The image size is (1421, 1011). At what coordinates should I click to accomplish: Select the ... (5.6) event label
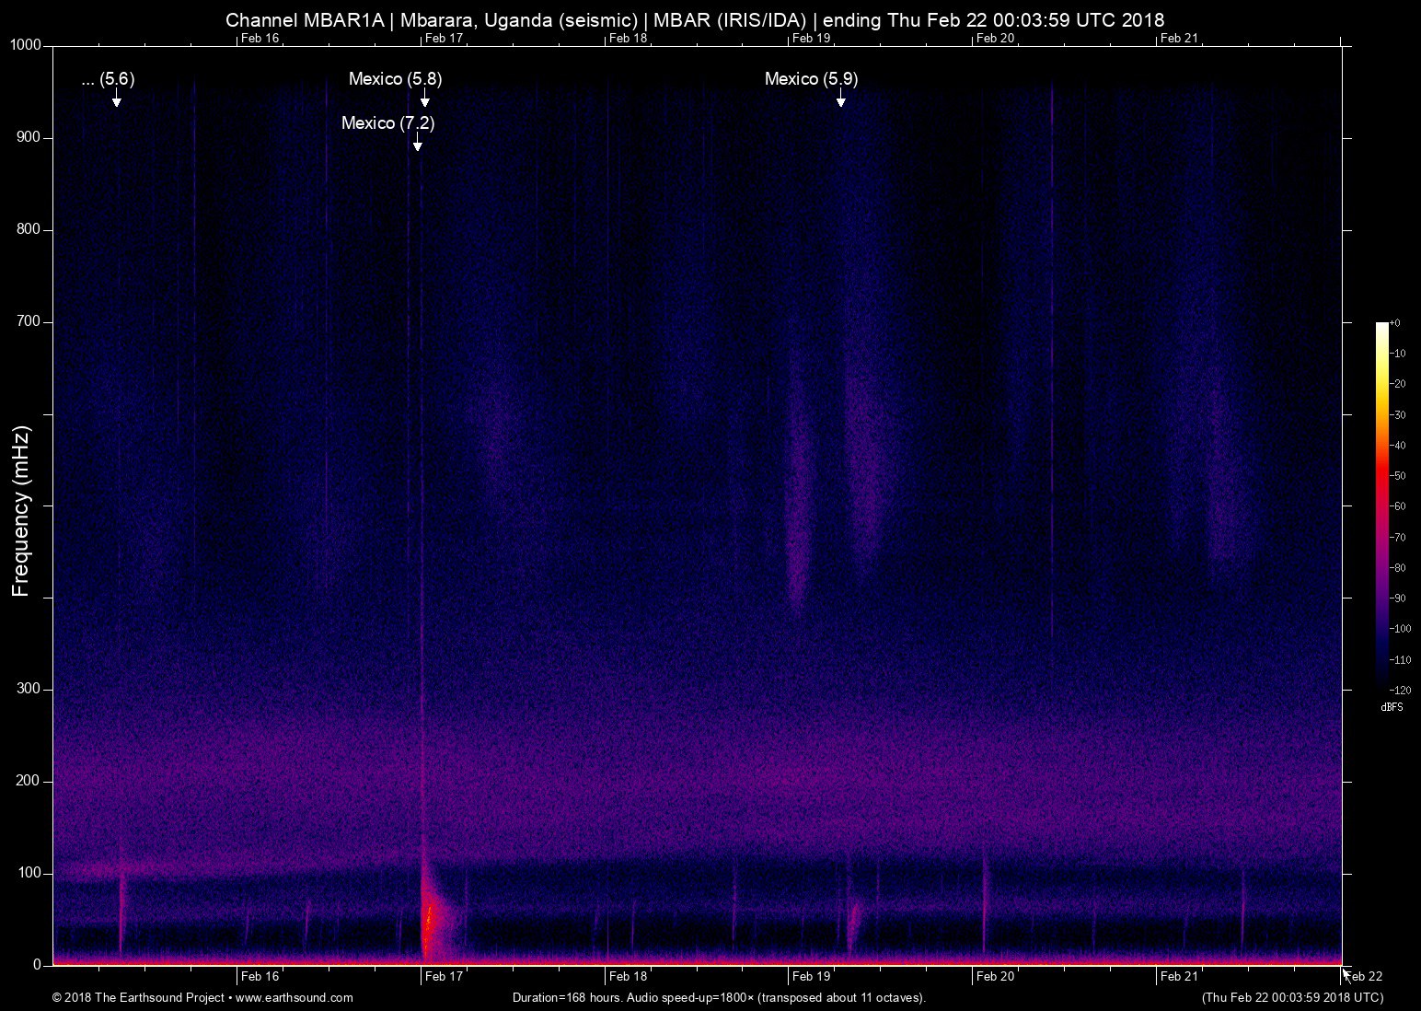[107, 80]
